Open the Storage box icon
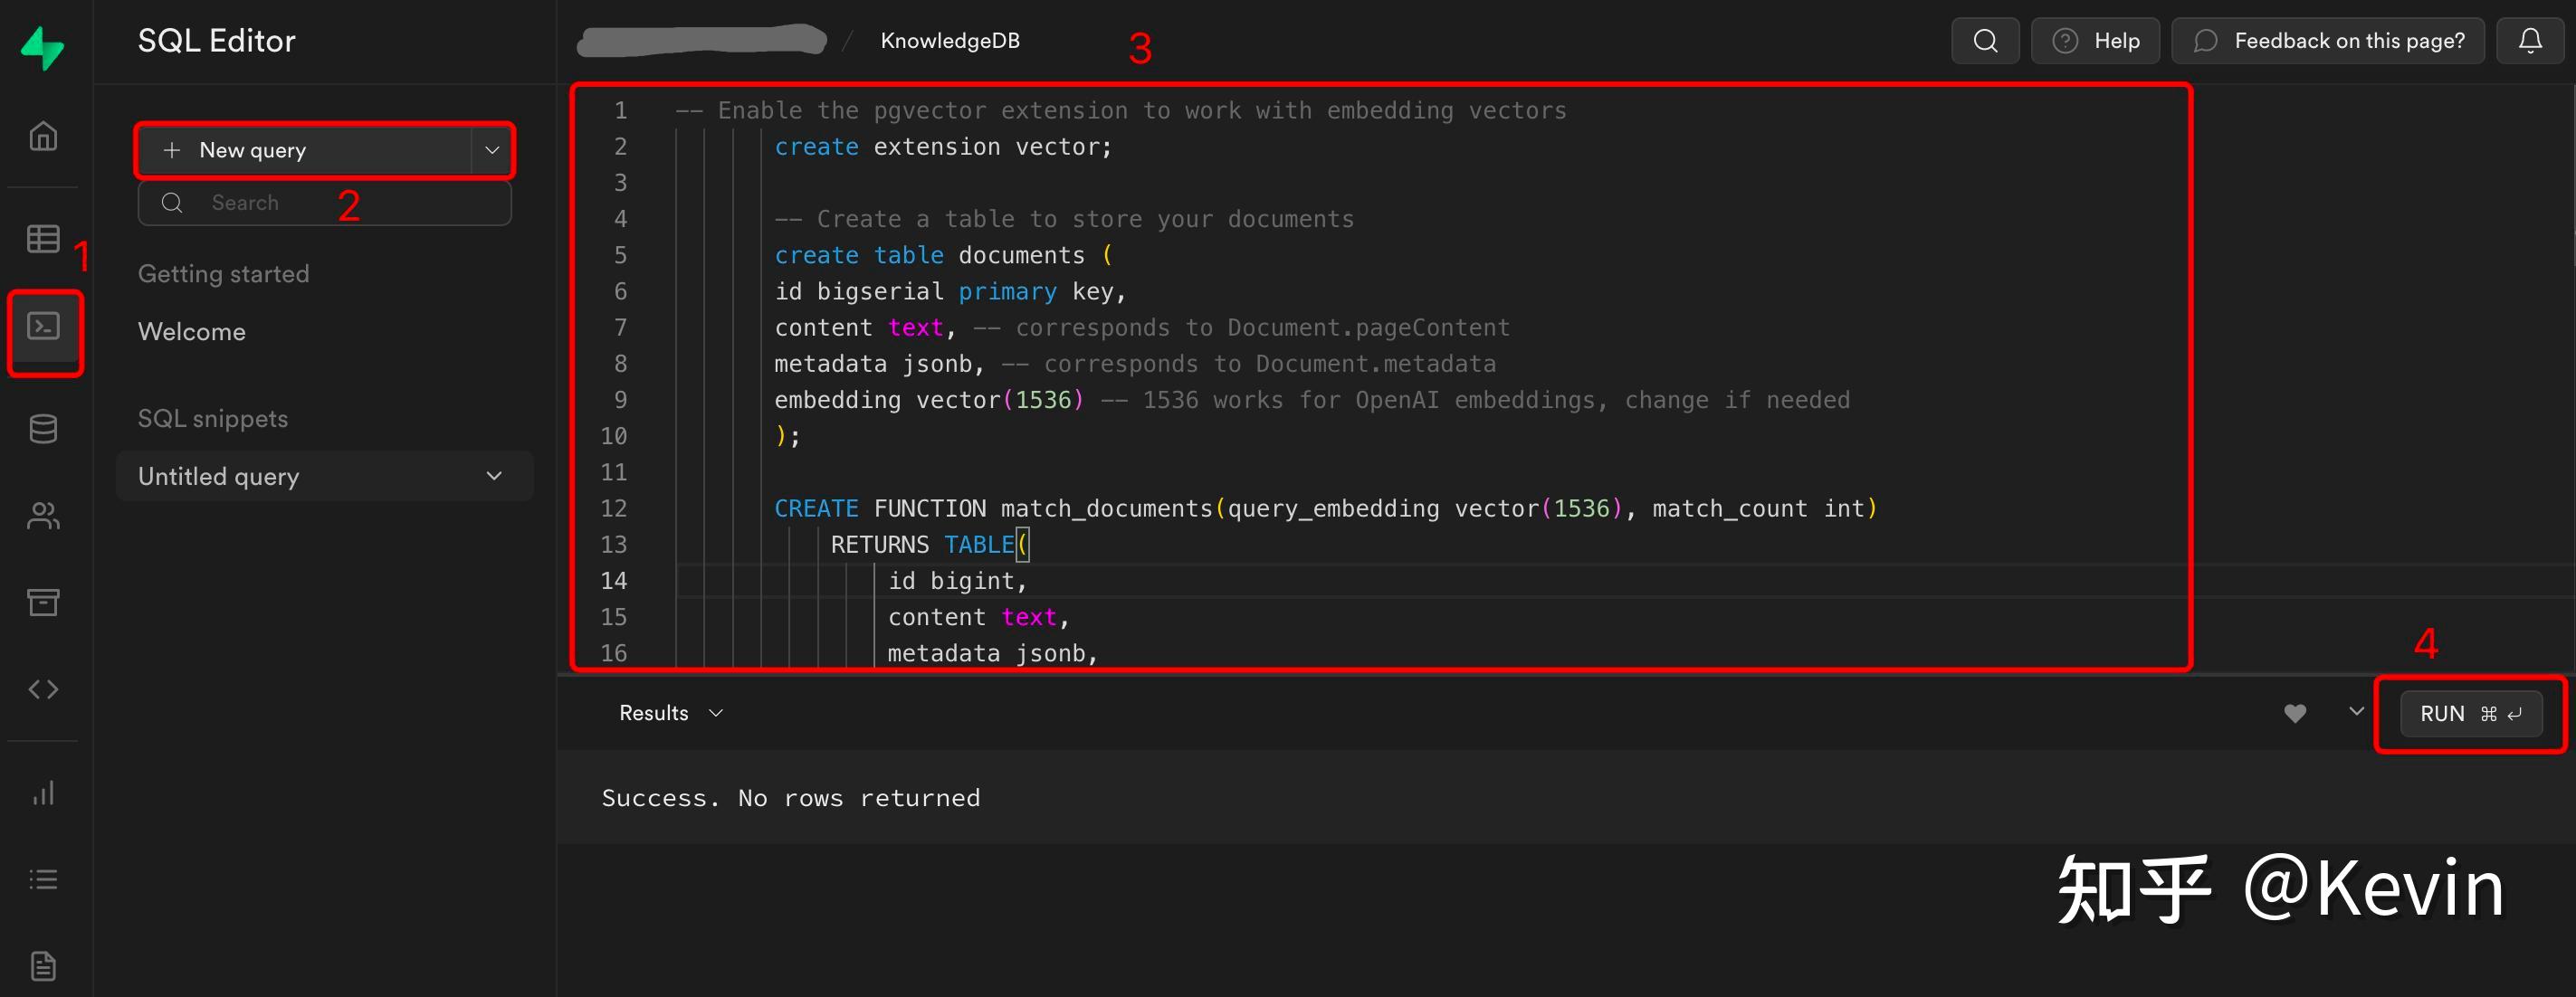Screen dimensions: 2576x997 [x=43, y=602]
